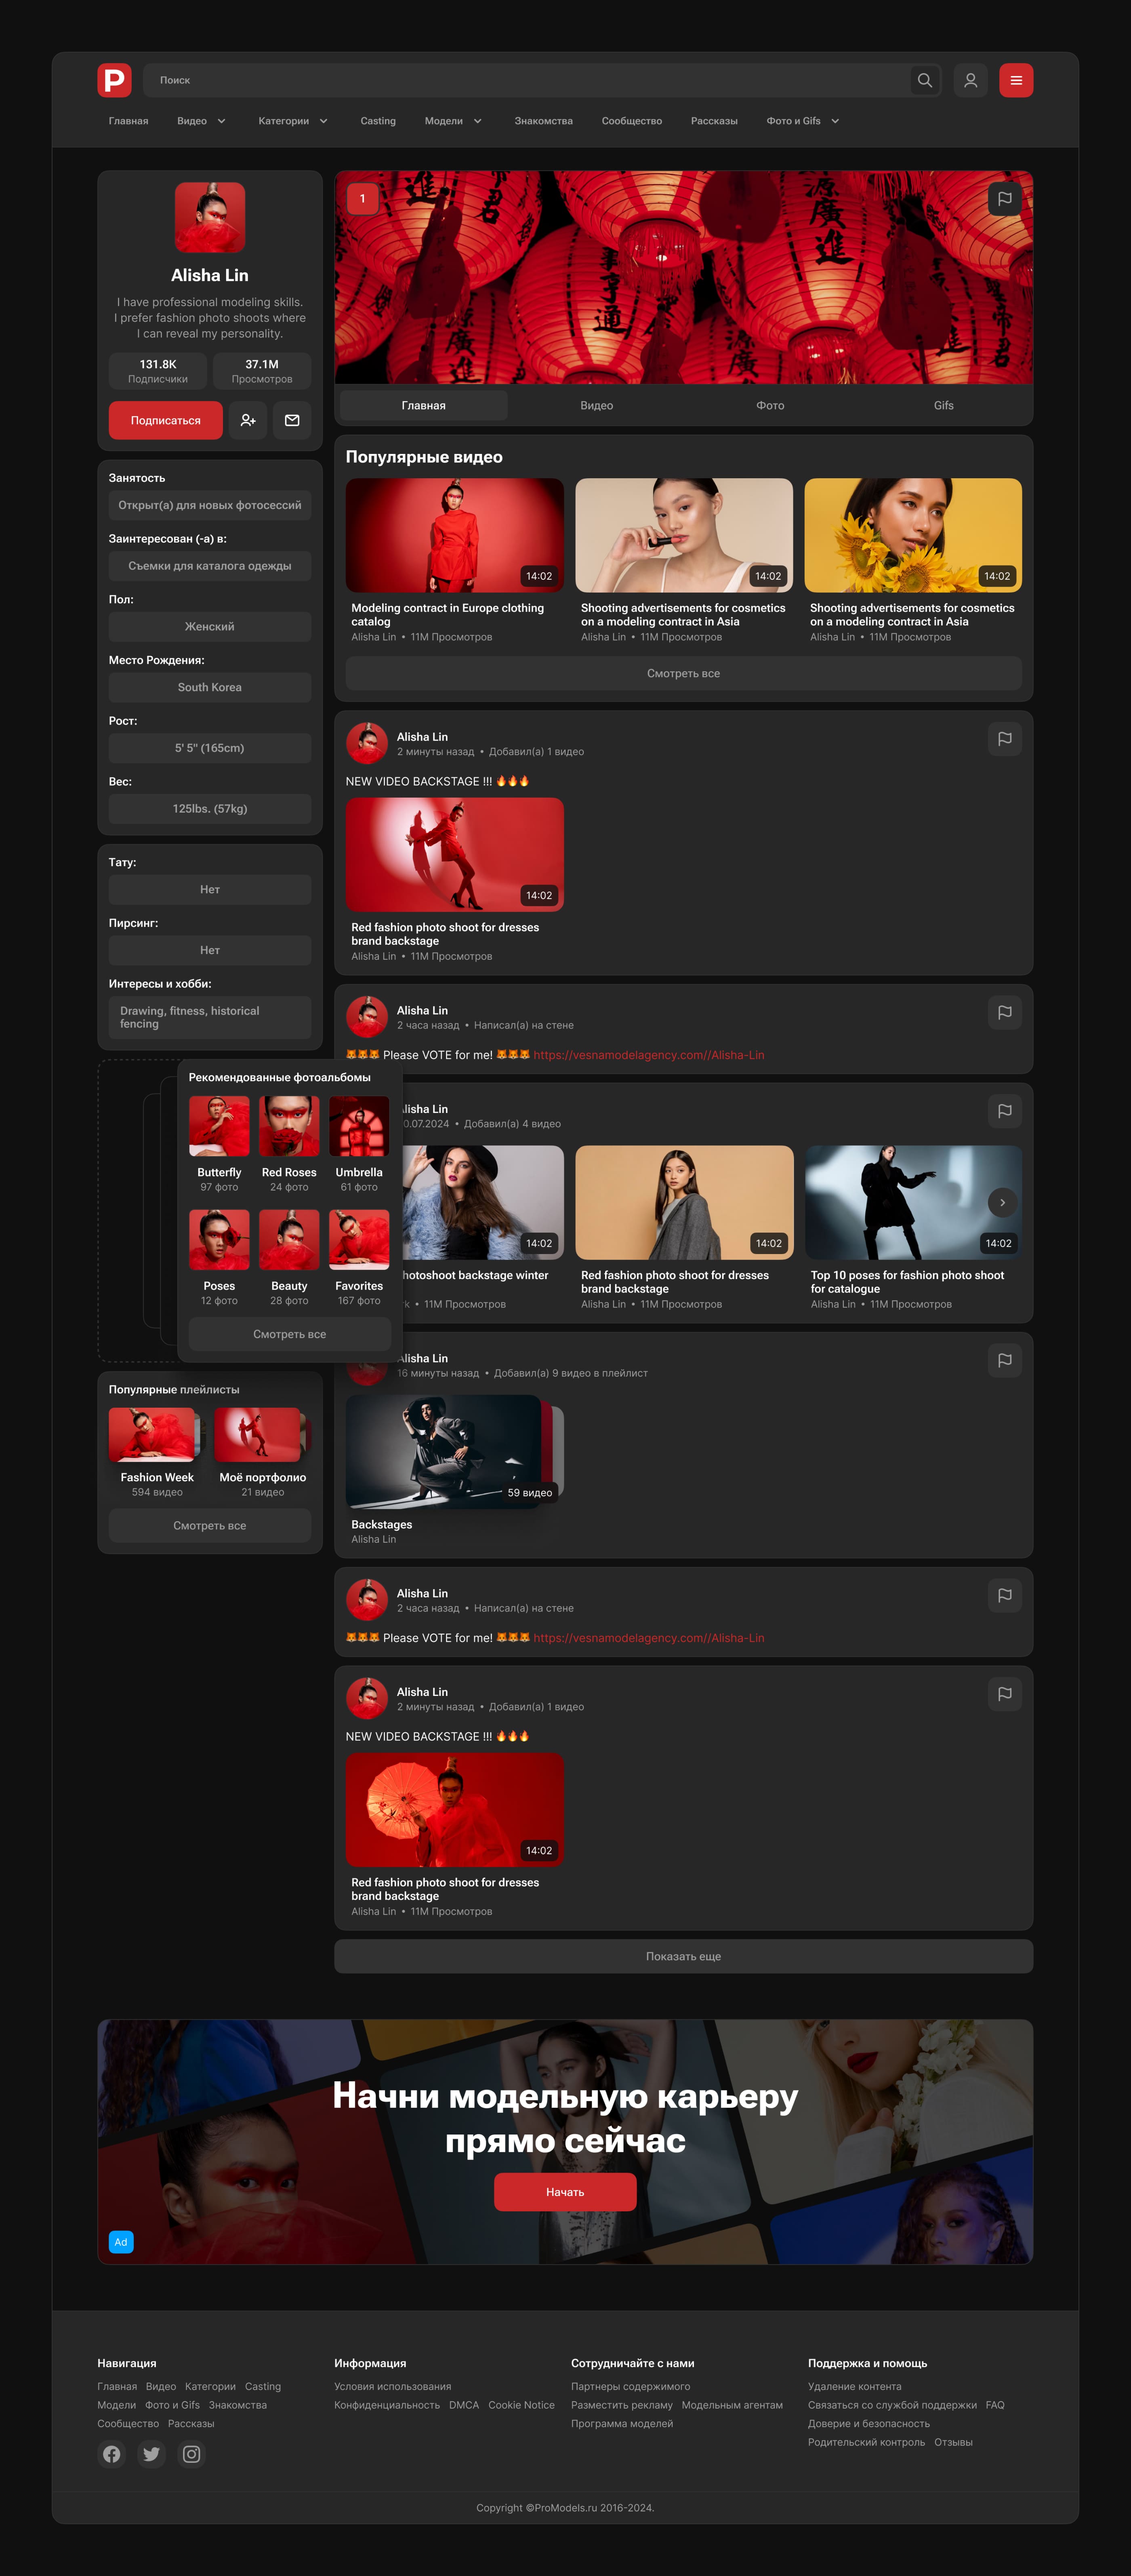Select the profile Главная tab
This screenshot has width=1131, height=2576.
pyautogui.click(x=424, y=405)
